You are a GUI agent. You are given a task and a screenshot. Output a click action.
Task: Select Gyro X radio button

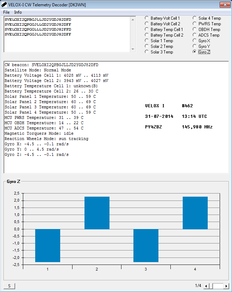pos(195,40)
